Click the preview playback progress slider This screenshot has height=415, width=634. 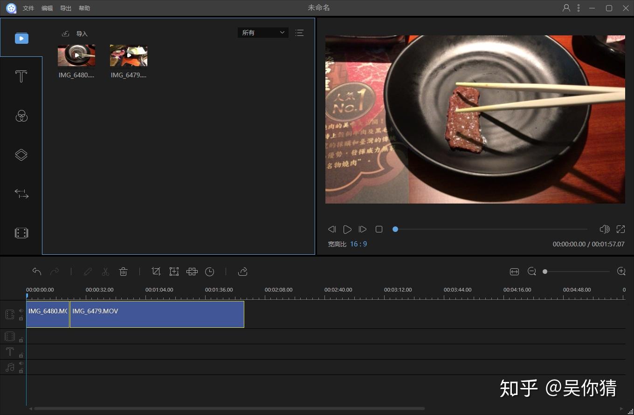click(x=491, y=229)
